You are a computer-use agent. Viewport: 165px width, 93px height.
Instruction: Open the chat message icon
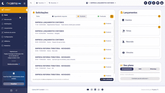click(x=158, y=3)
